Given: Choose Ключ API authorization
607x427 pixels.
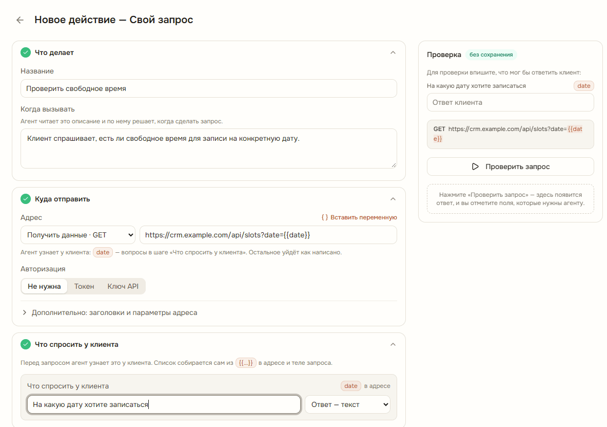Looking at the screenshot, I should [x=123, y=286].
